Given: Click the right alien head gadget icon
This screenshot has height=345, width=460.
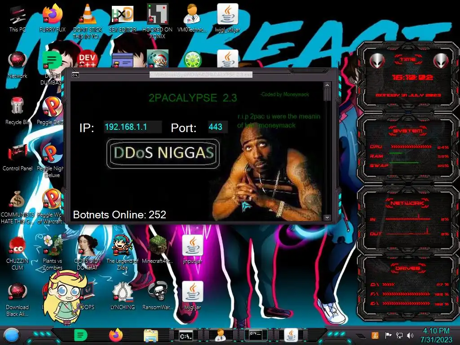Looking at the screenshot, I should 441,61.
